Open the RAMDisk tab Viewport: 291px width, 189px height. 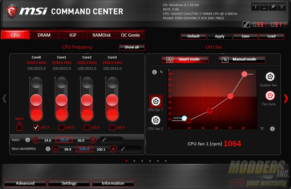102,35
